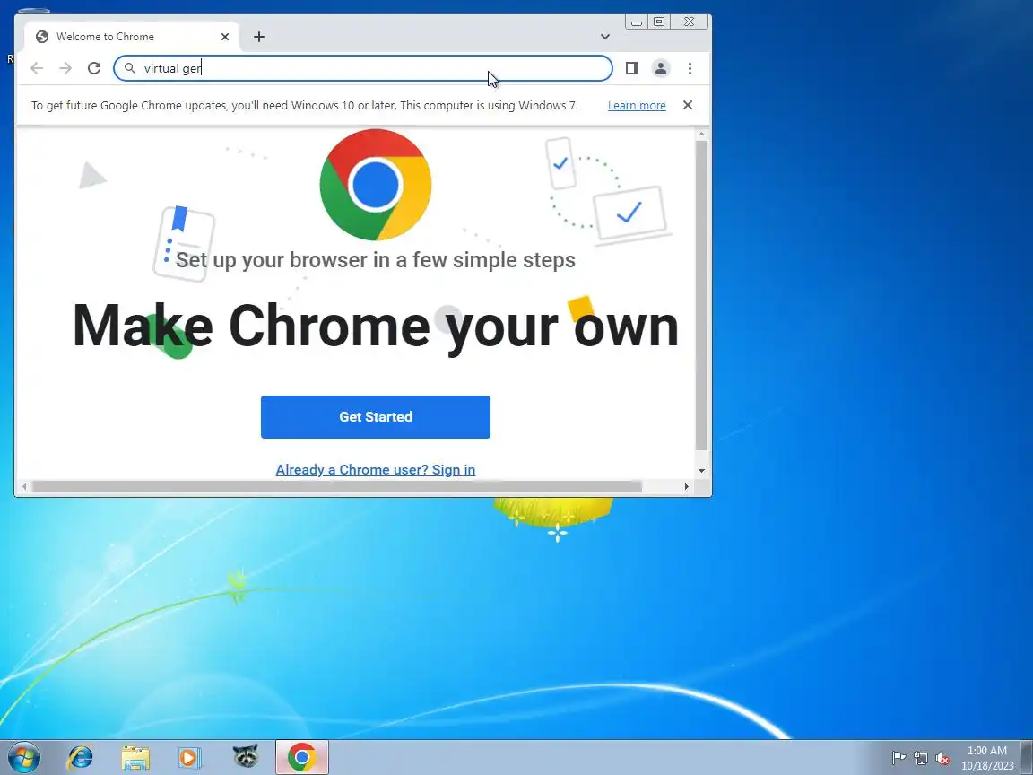Follow 'Already a Chrome user? Sign in' link
The image size is (1033, 775).
point(376,469)
